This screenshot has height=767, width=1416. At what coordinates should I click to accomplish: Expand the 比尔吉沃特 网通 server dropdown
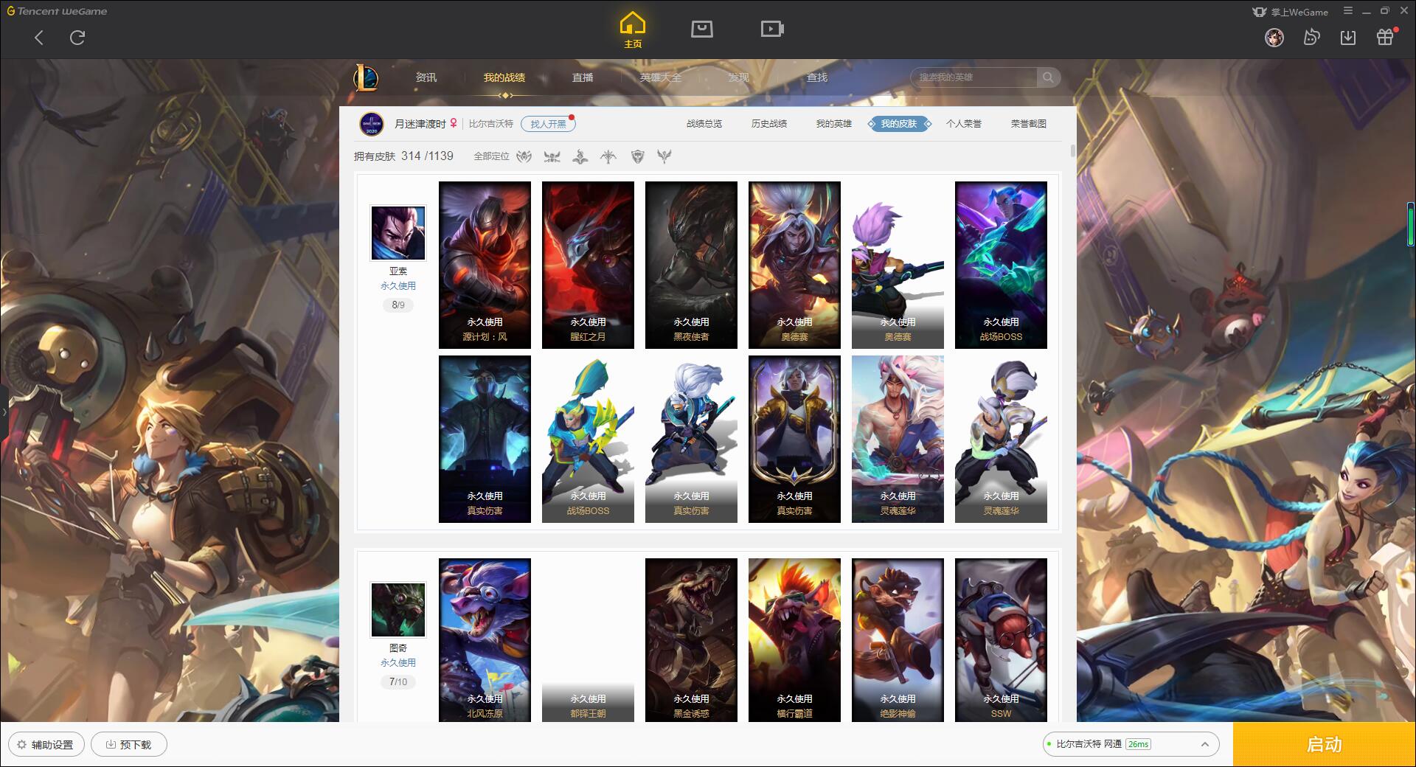1130,744
